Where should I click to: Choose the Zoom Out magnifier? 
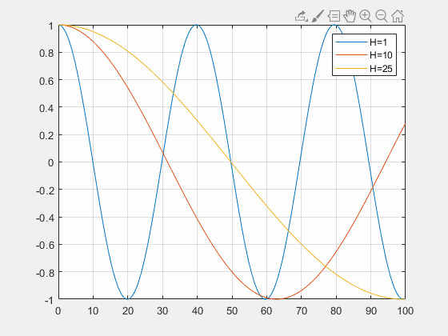382,16
